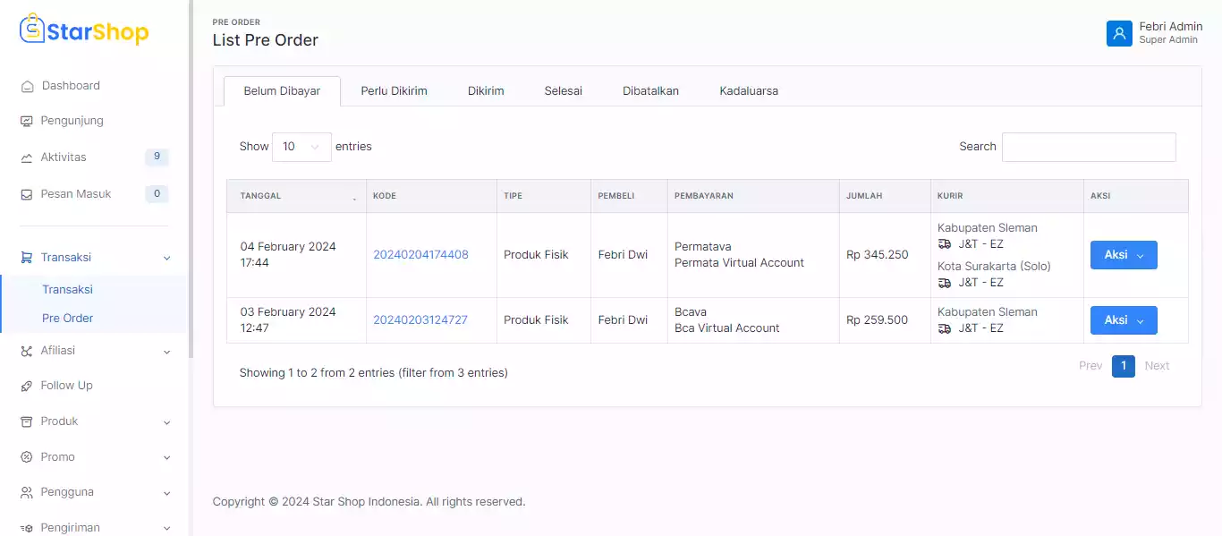Image resolution: width=1222 pixels, height=536 pixels.
Task: Click the Follow Up rocket icon
Action: (27, 386)
